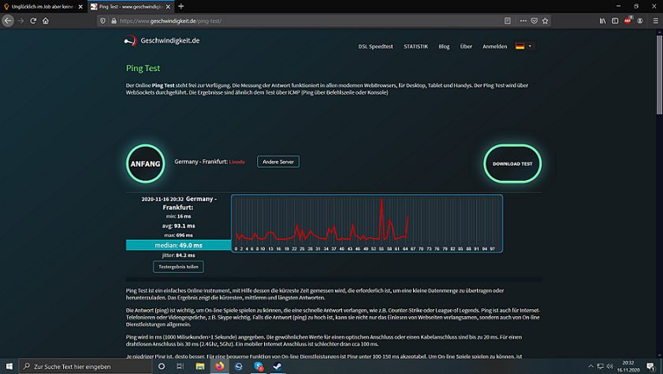The image size is (663, 374).
Task: Click the Firefox back button
Action: 9,21
